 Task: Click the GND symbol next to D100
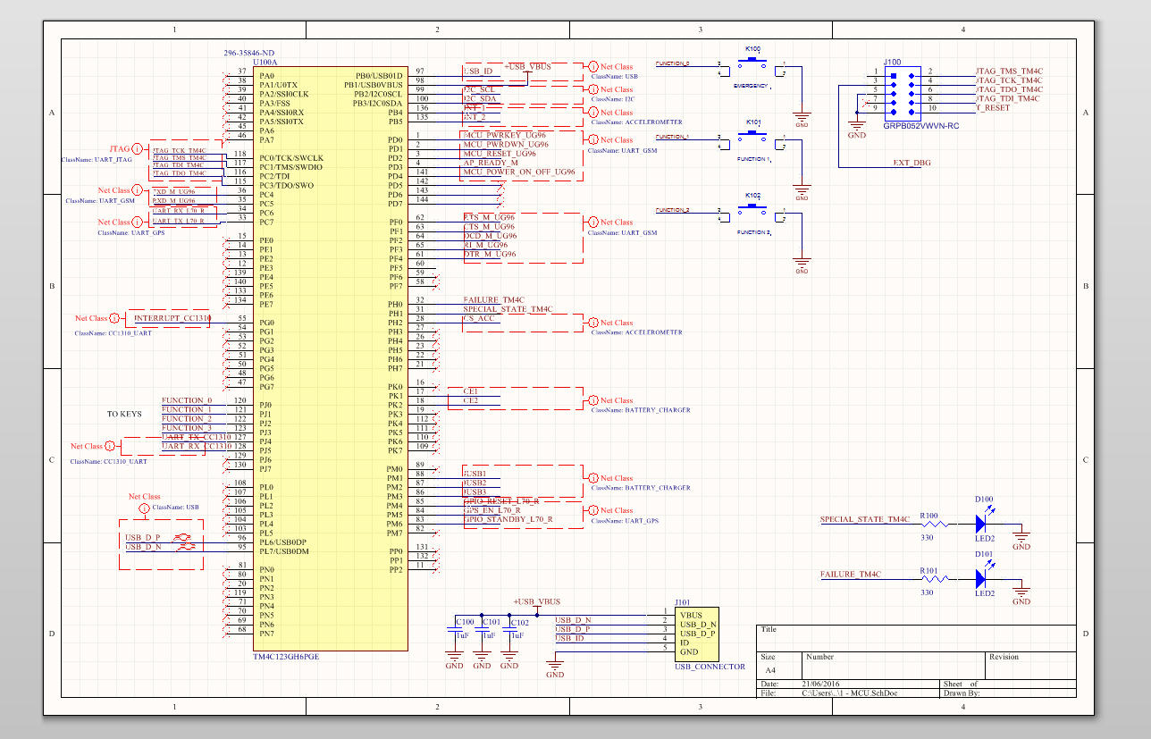(x=1021, y=536)
